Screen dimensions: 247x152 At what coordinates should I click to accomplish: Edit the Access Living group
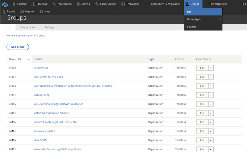pyautogui.click(x=202, y=95)
